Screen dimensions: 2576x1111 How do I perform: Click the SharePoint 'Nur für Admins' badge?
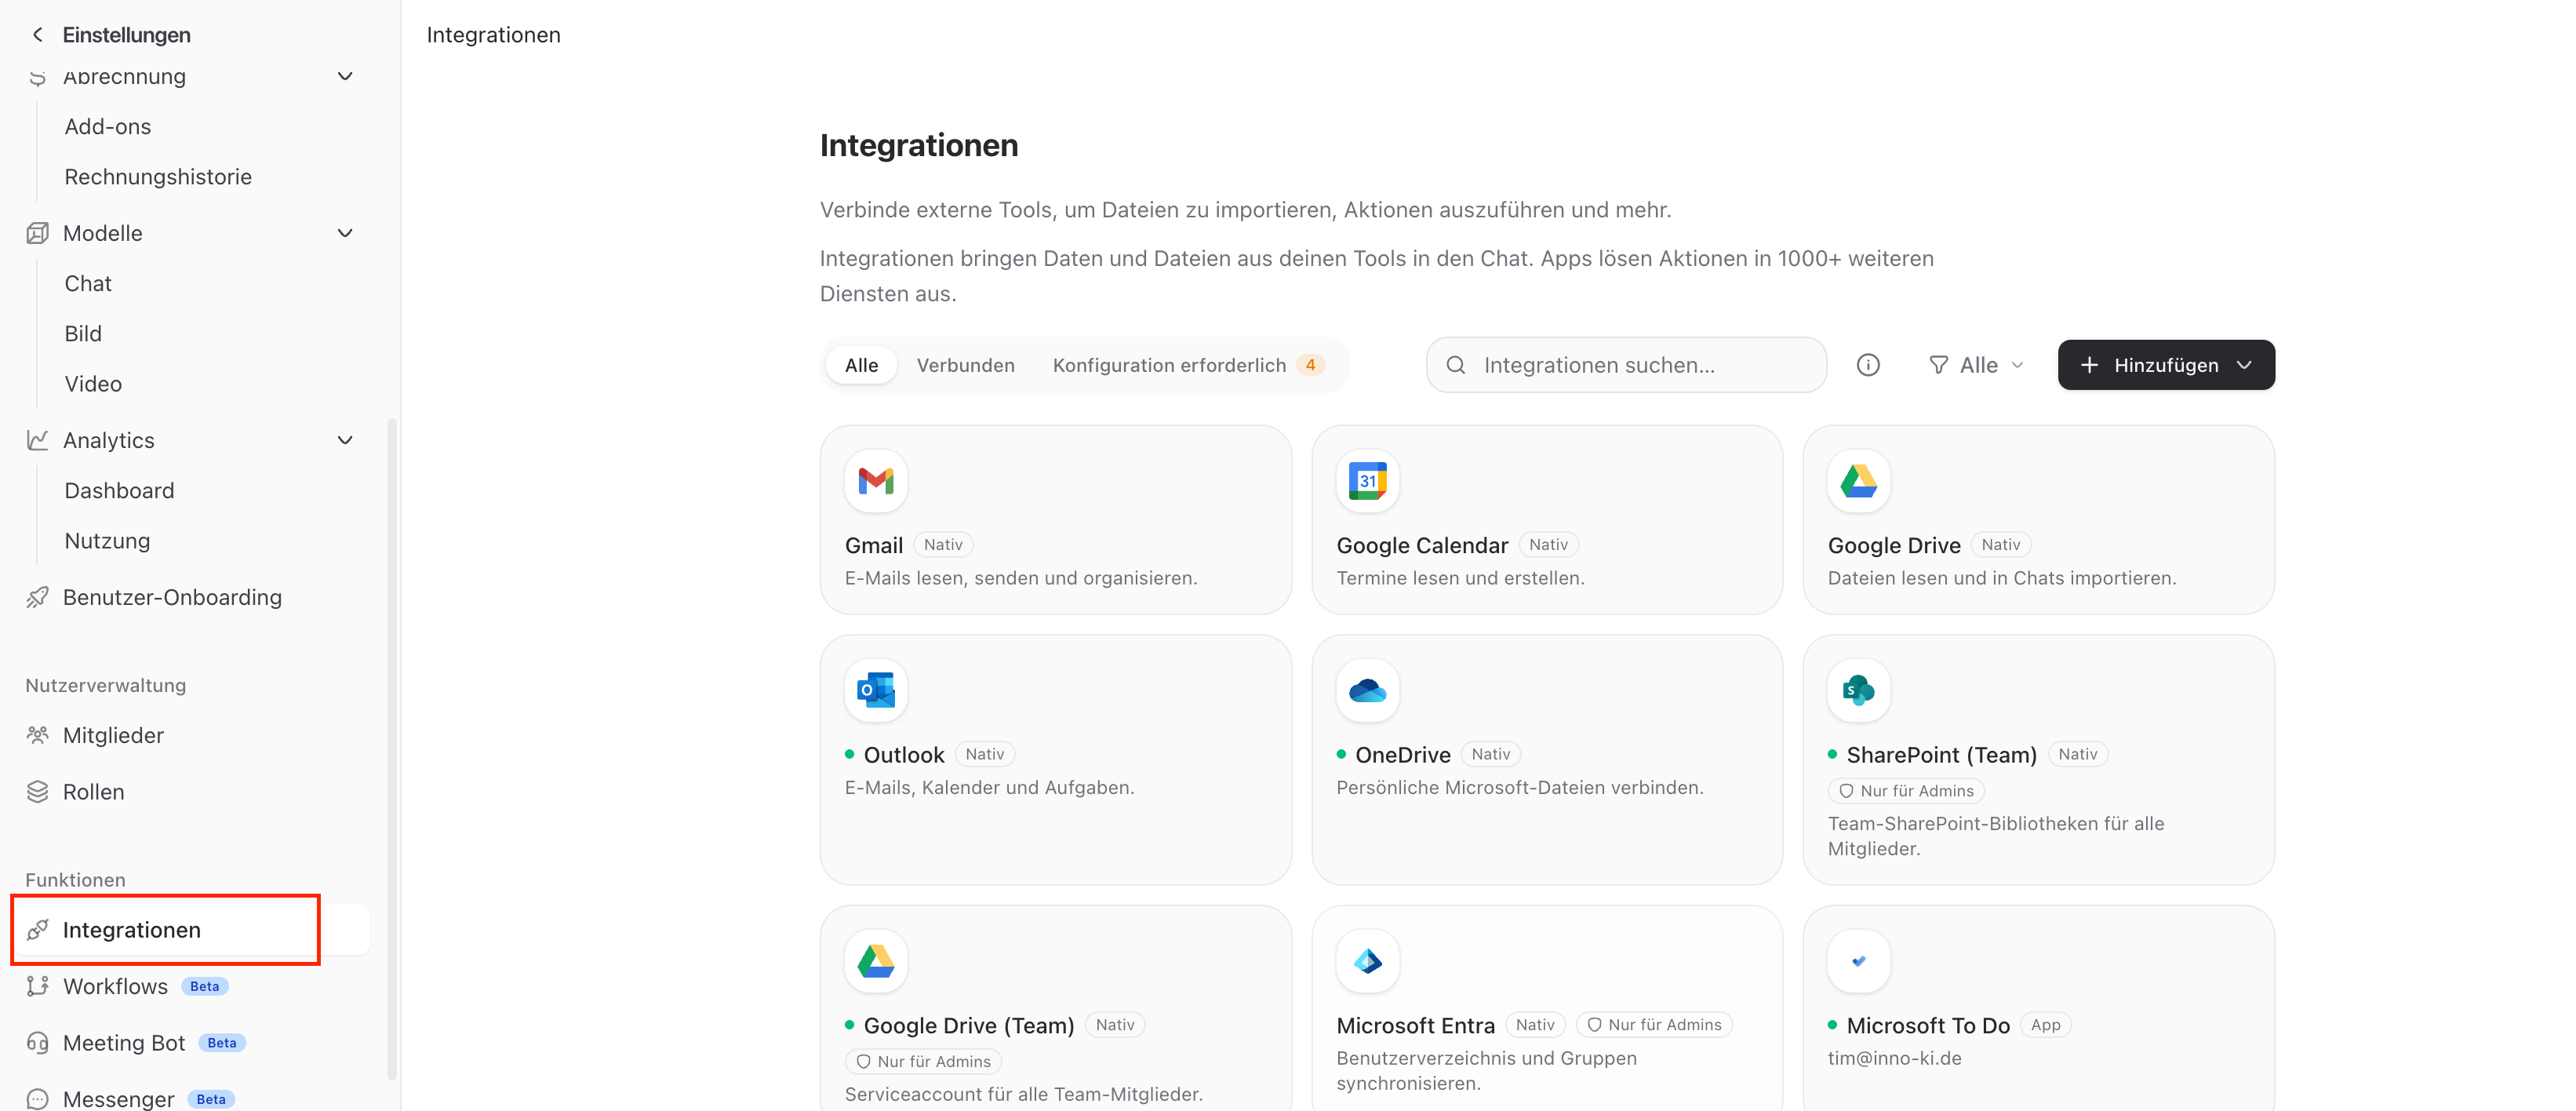(x=1906, y=791)
